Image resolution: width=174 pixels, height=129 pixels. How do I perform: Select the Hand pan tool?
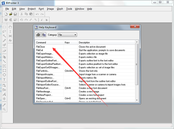point(10,27)
